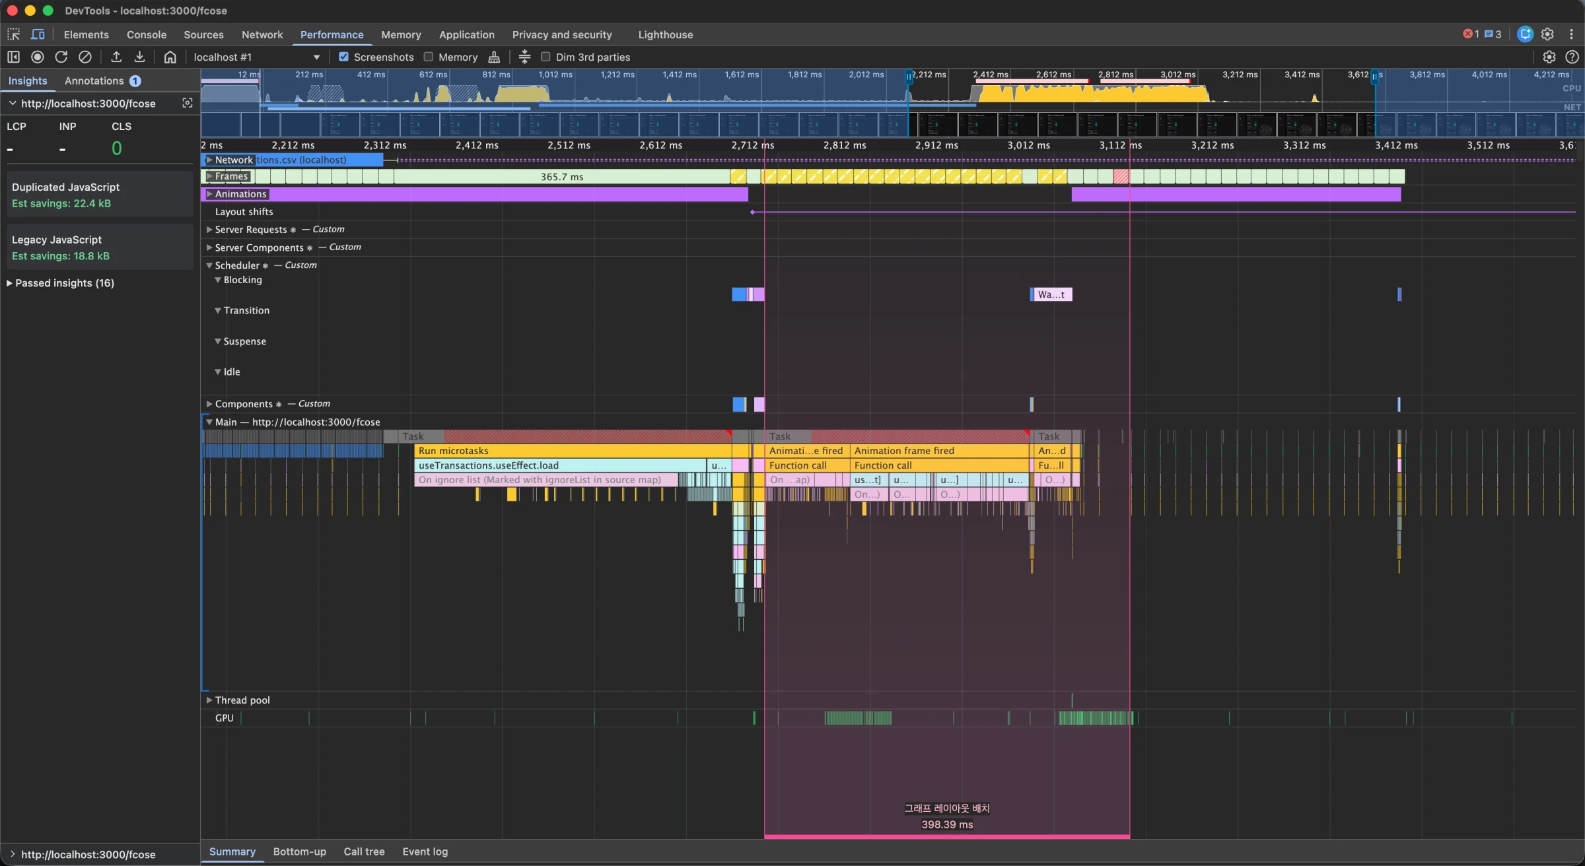Go to the home landing page icon

click(x=170, y=57)
